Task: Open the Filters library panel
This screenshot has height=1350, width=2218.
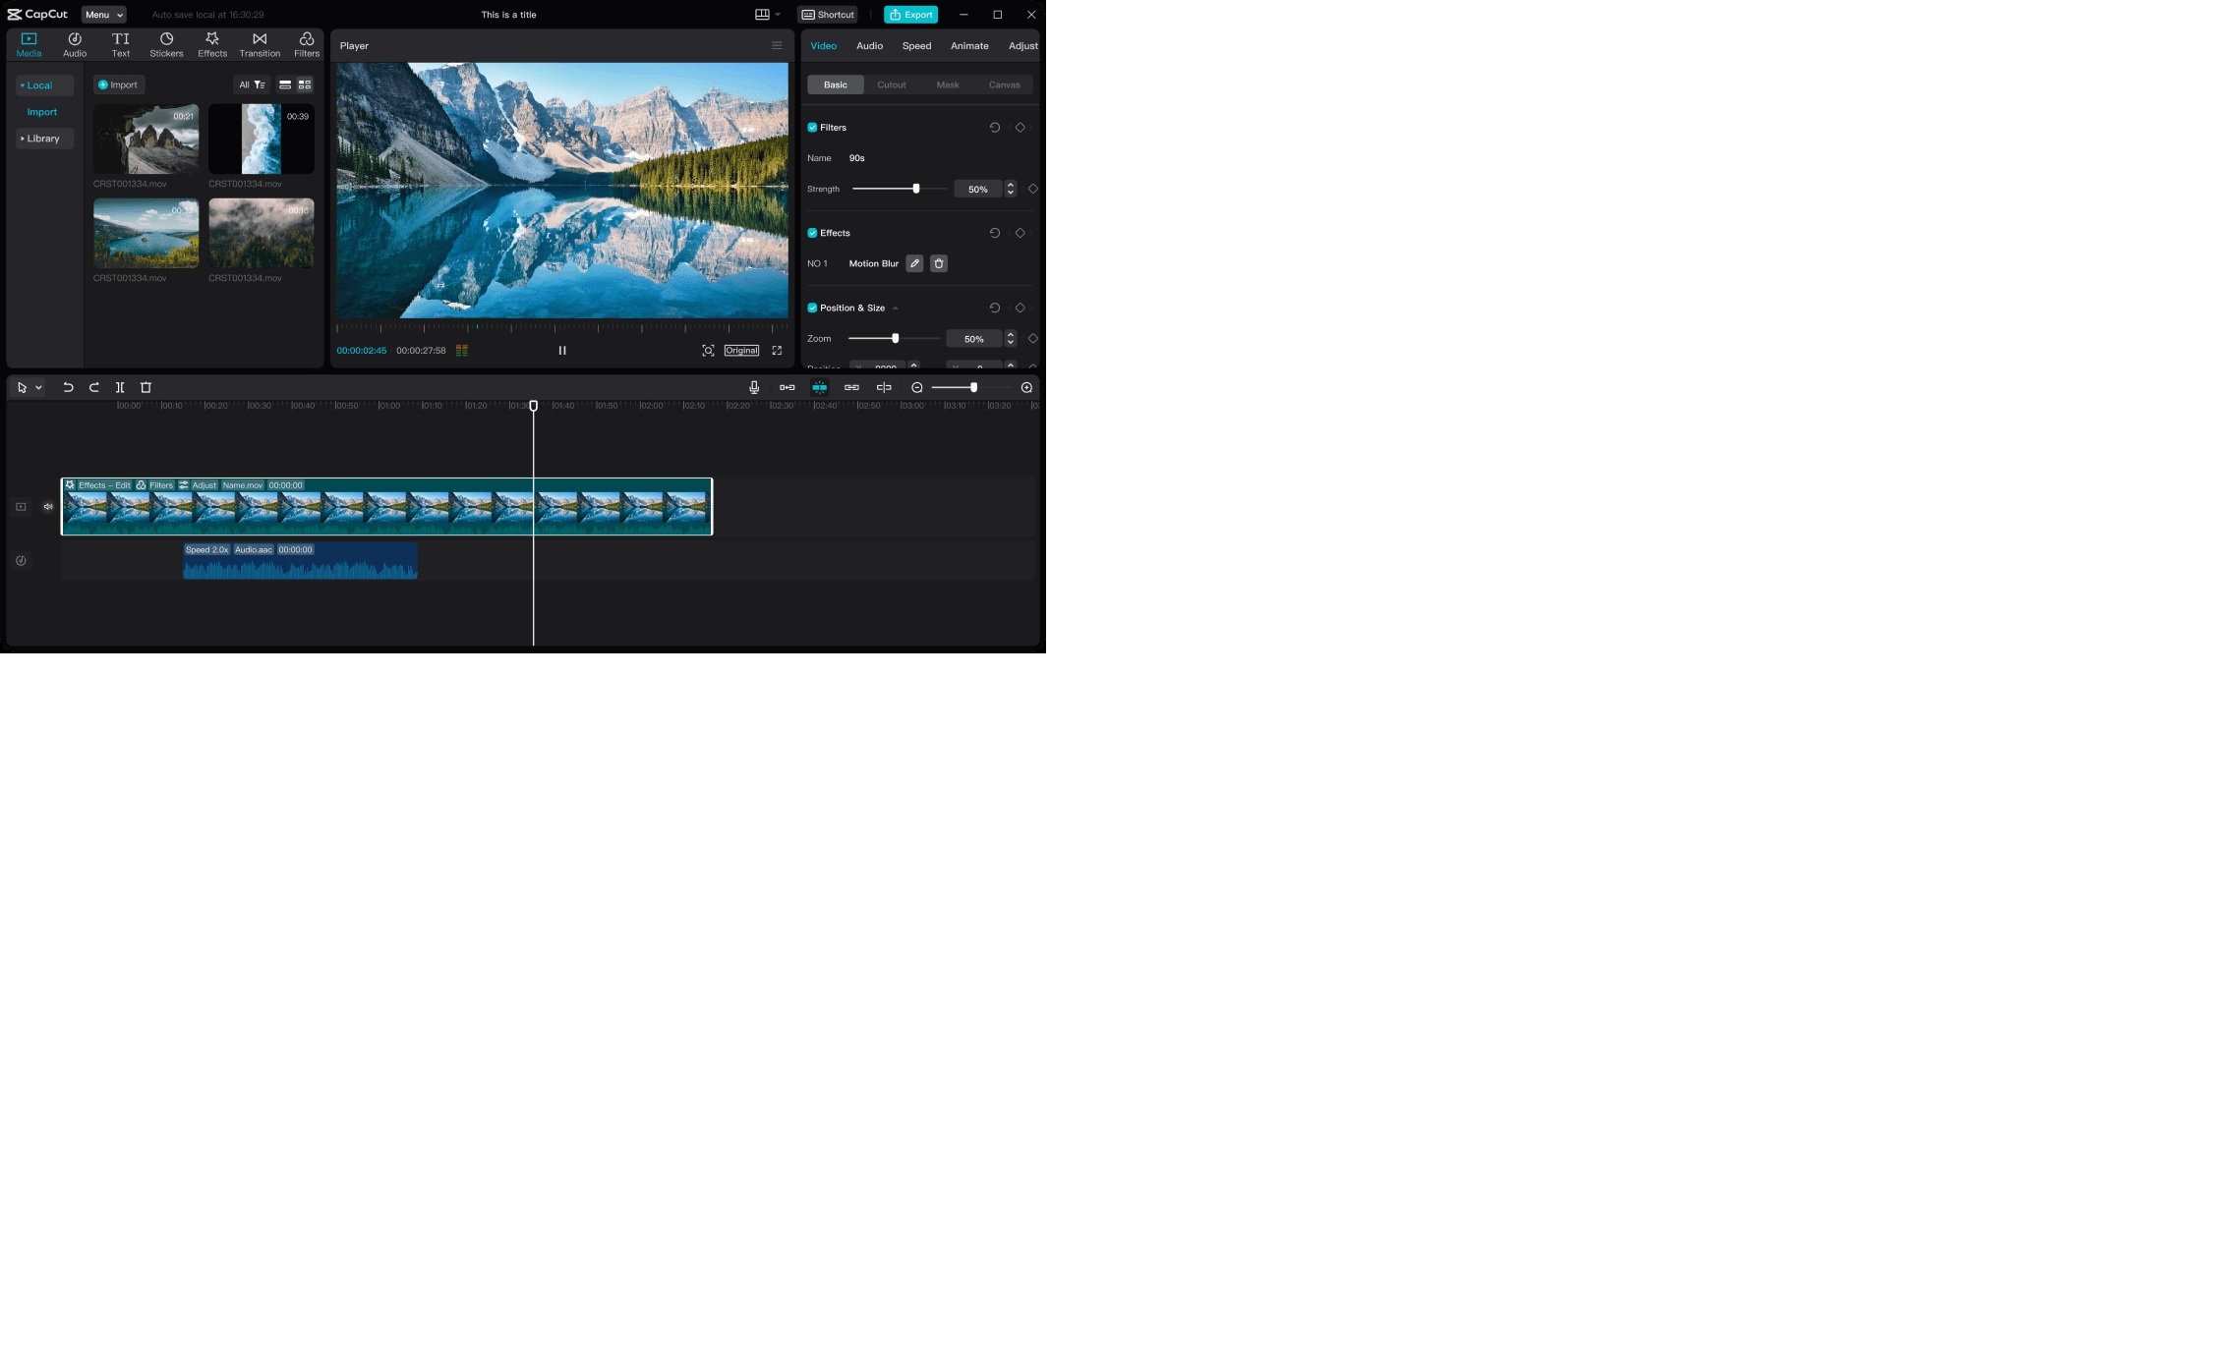Action: [307, 44]
